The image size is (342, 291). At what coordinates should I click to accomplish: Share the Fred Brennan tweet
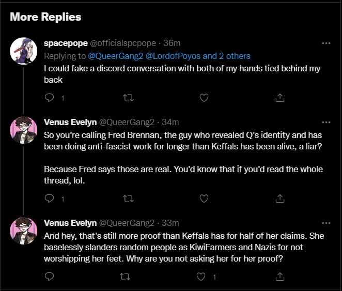[x=279, y=198]
